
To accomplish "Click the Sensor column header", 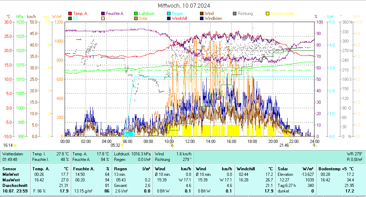I will pyautogui.click(x=9, y=169).
